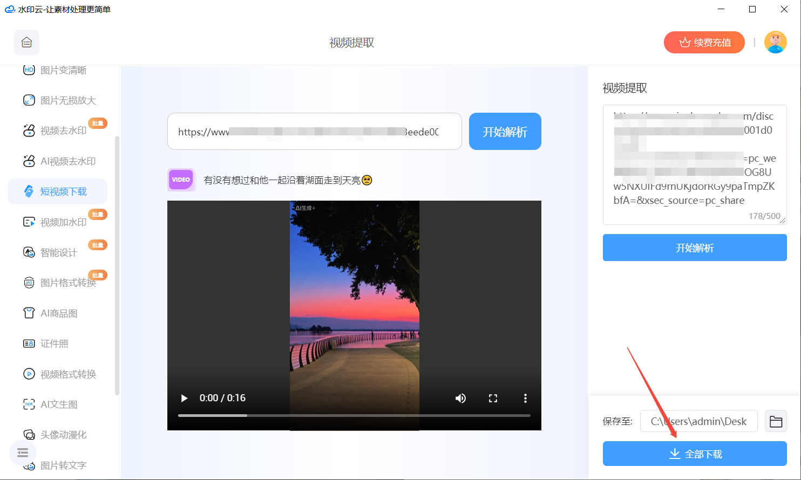Browse save folder icon

(776, 421)
